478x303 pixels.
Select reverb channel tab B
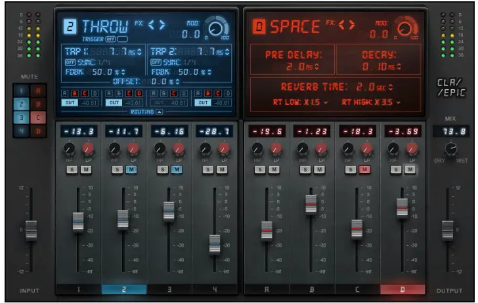click(312, 289)
